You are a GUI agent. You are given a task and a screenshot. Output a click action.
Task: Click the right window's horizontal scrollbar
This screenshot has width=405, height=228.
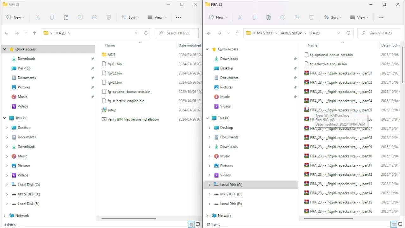click(x=328, y=218)
